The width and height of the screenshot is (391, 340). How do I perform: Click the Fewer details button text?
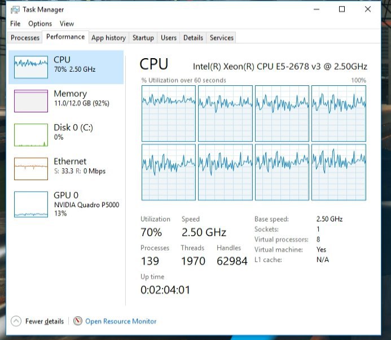[x=45, y=321]
